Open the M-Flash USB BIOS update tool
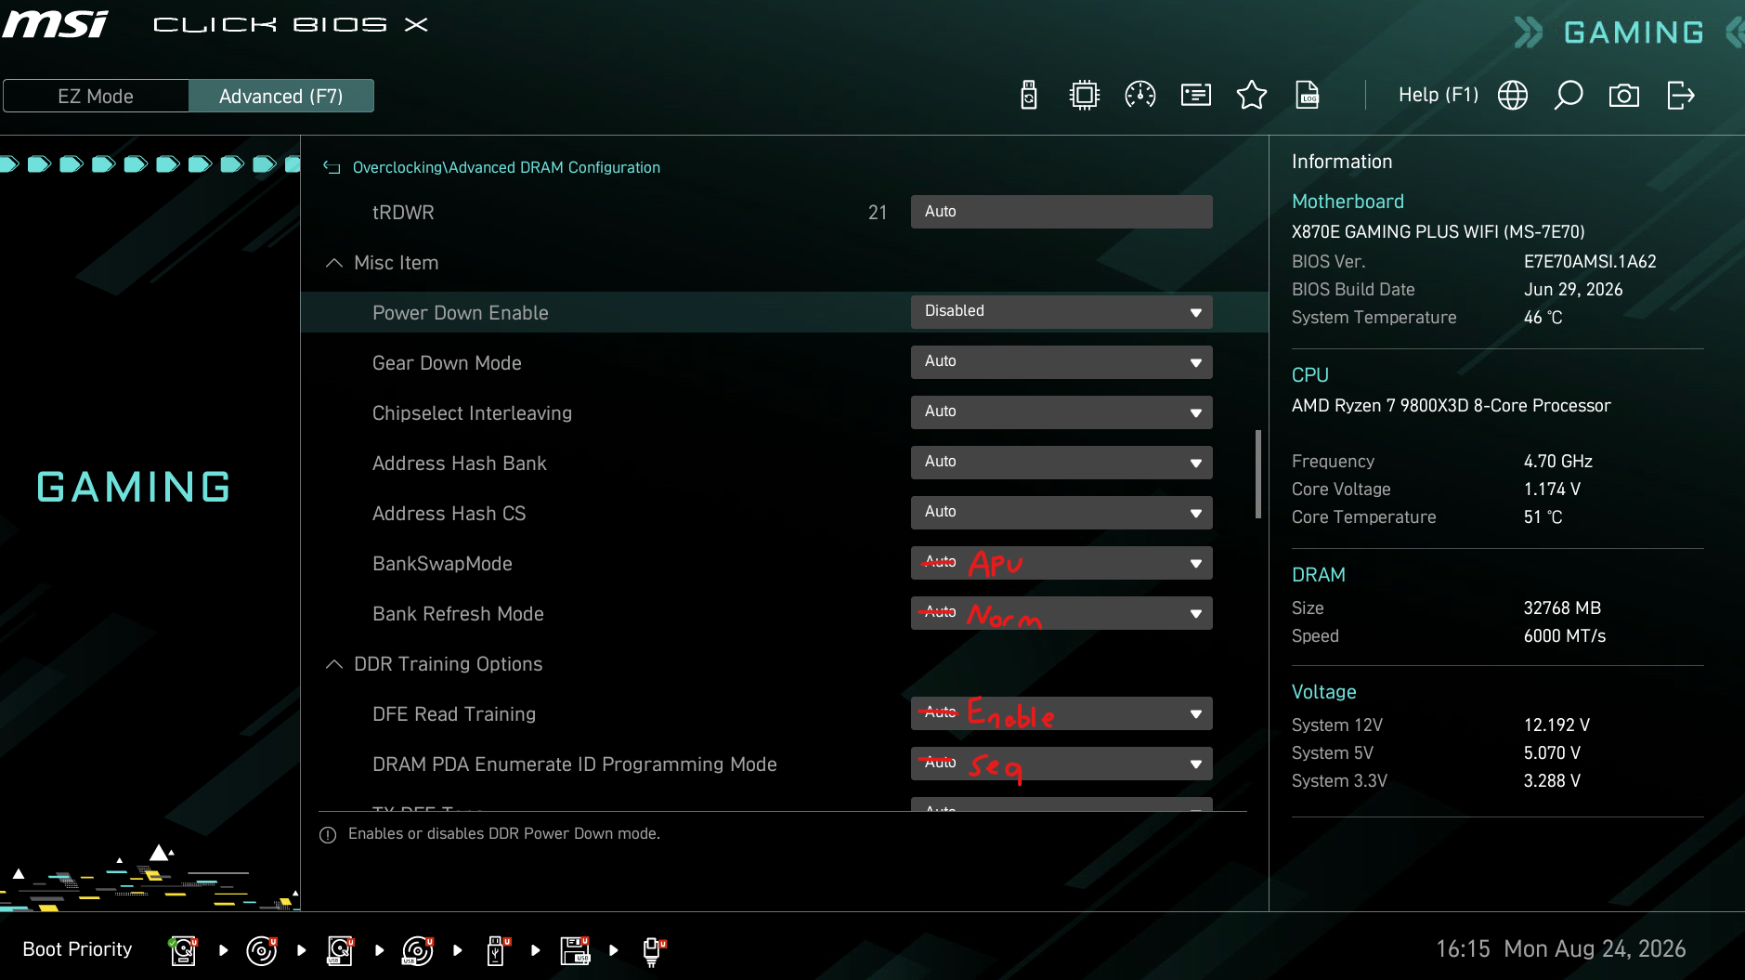This screenshot has width=1745, height=980. pos(1029,95)
